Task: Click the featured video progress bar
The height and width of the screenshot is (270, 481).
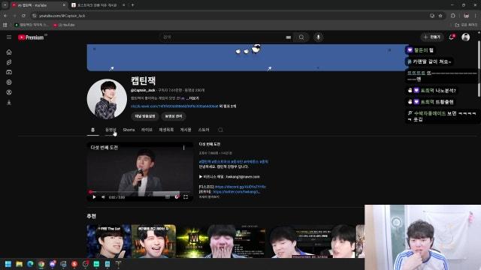Action: click(x=140, y=192)
